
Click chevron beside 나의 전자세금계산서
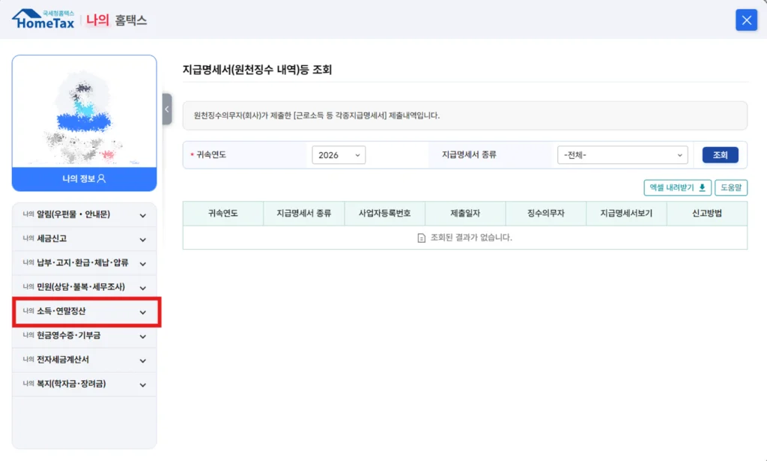click(143, 361)
